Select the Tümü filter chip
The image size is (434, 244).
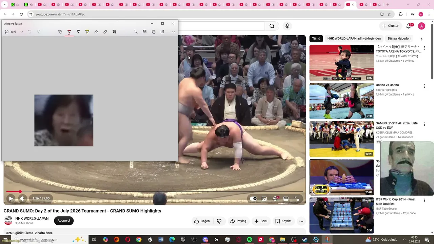(316, 39)
